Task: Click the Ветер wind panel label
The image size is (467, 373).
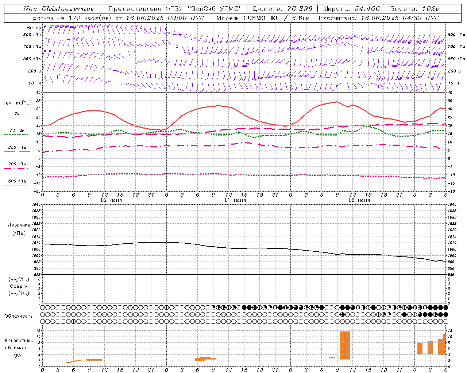Action: (34, 28)
